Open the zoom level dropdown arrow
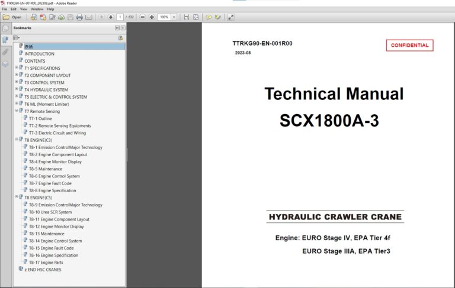455x288 pixels. [174, 17]
